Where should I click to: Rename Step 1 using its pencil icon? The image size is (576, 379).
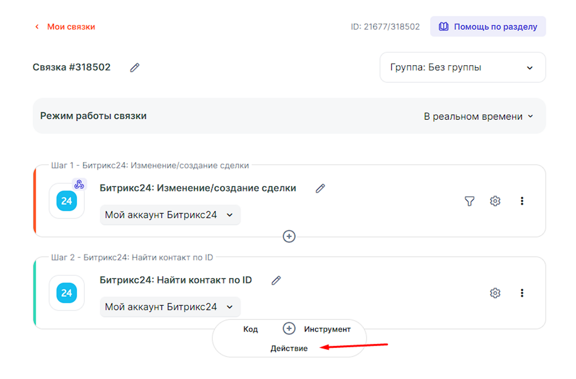pyautogui.click(x=320, y=188)
